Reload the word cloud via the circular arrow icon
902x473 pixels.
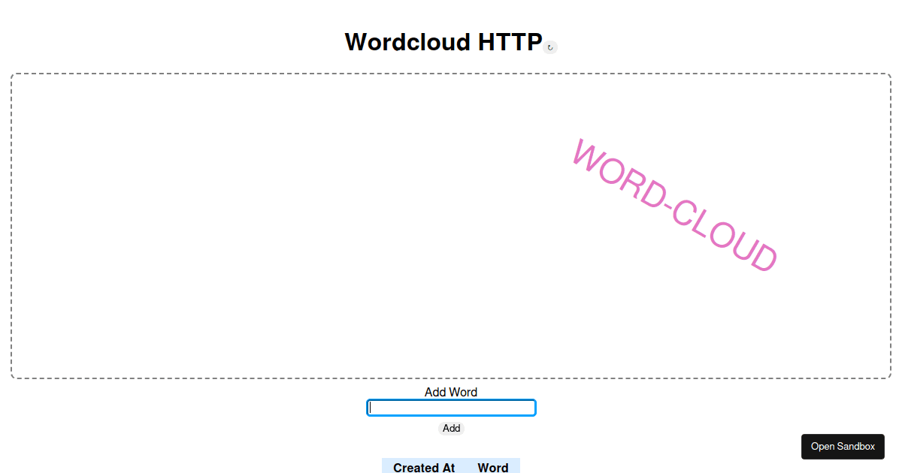click(550, 47)
